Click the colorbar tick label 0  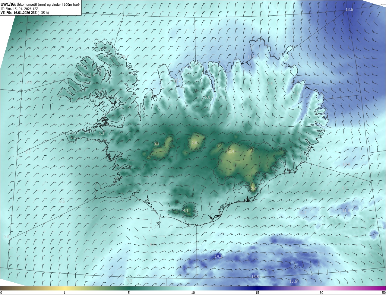click(1, 293)
